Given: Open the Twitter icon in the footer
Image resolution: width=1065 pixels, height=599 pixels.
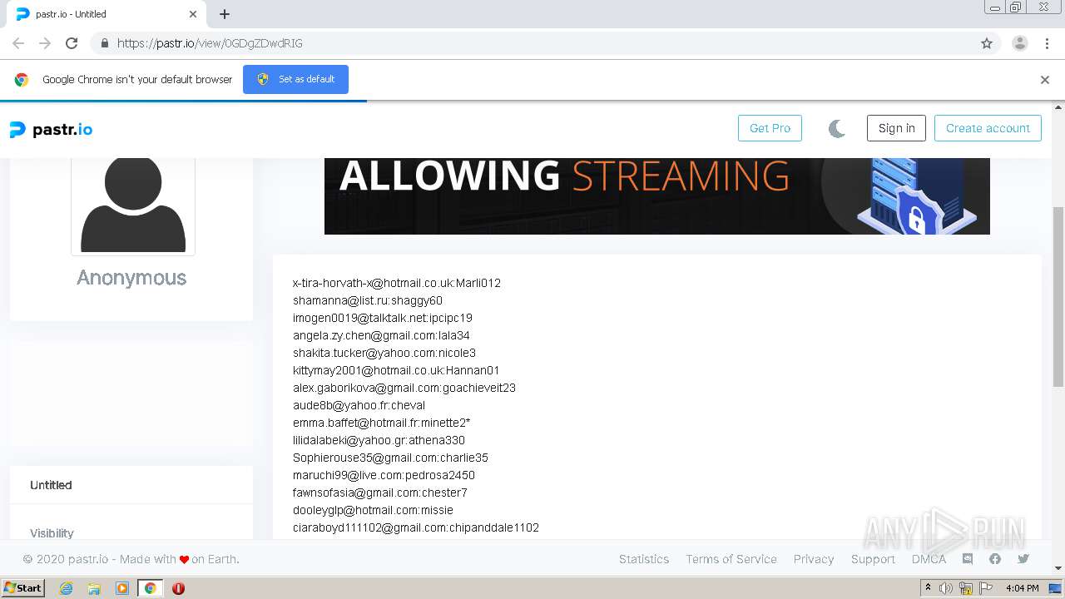Looking at the screenshot, I should point(1023,559).
